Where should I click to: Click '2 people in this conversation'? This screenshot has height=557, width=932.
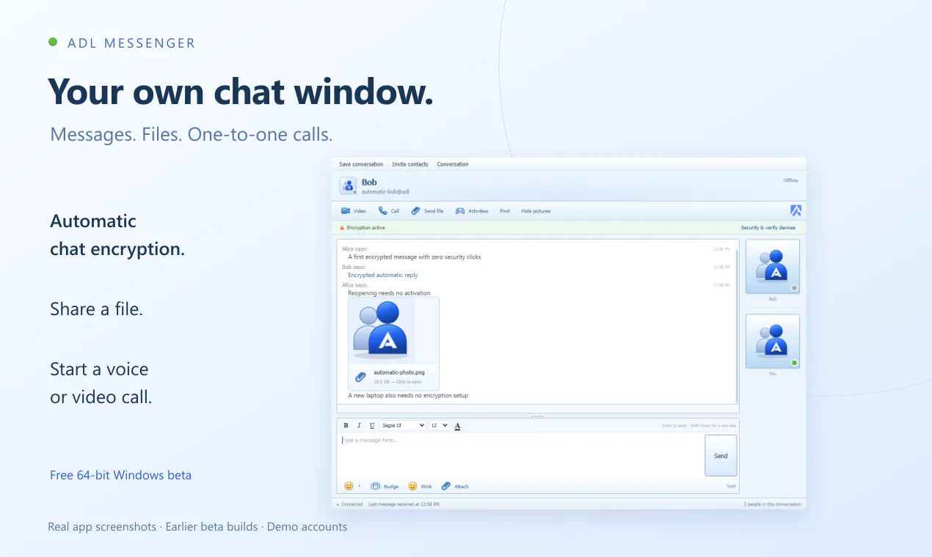(x=773, y=504)
